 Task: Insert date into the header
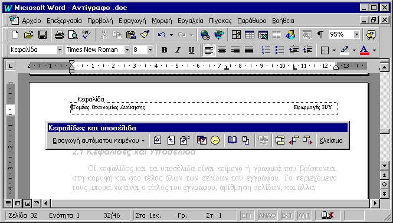(x=202, y=140)
